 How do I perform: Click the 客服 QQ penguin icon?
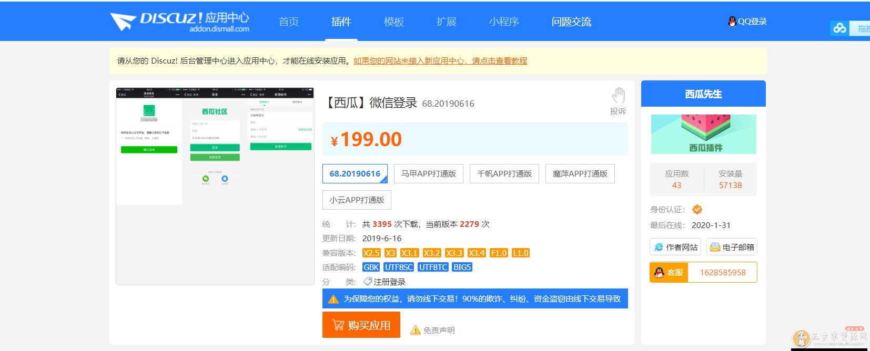coord(659,272)
